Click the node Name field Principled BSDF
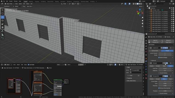Viewport: 175px width, 98px height. pyautogui.click(x=136, y=70)
